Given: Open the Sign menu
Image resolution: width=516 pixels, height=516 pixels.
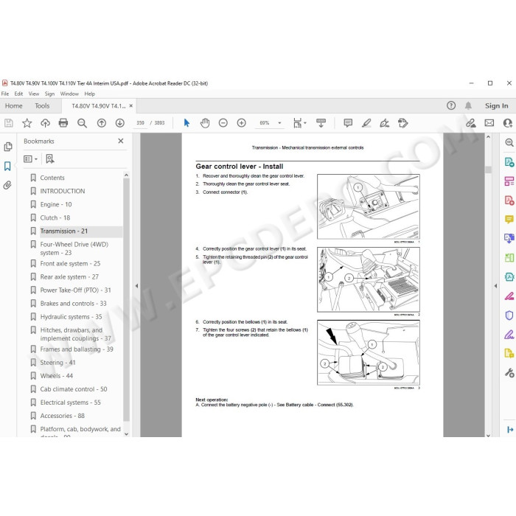Looking at the screenshot, I should [x=49, y=94].
